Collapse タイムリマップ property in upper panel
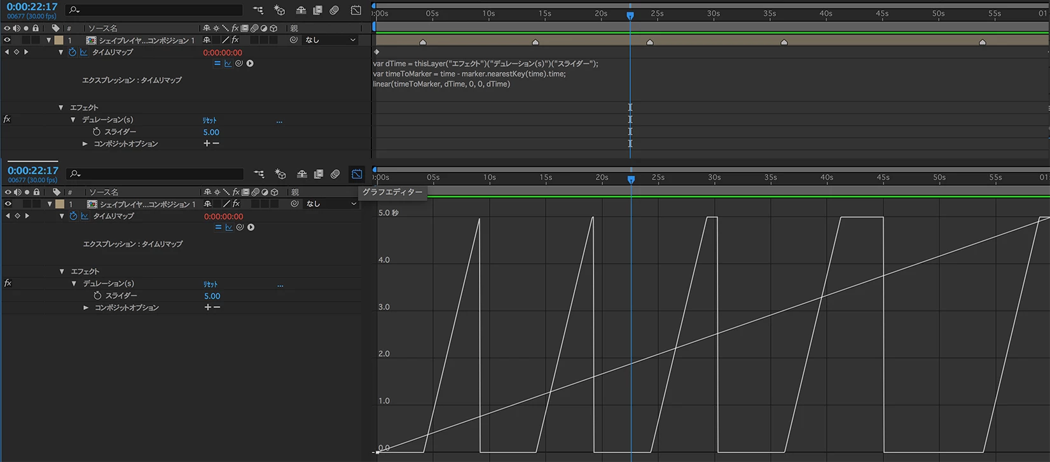This screenshot has height=462, width=1050. (61, 52)
